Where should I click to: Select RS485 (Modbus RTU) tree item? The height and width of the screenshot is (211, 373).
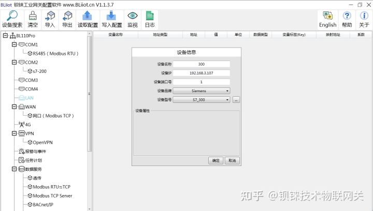pos(53,53)
